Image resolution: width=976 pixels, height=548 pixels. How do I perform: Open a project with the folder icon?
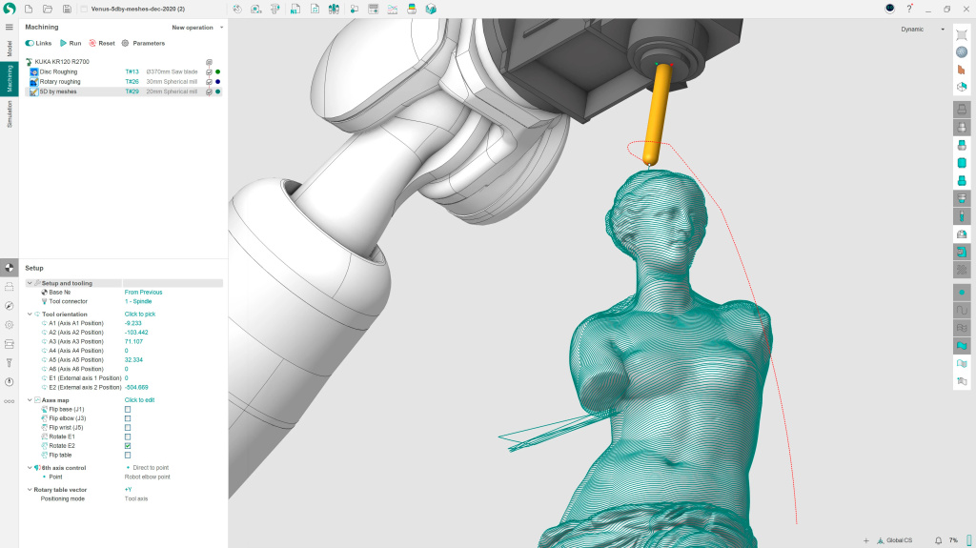pyautogui.click(x=47, y=9)
